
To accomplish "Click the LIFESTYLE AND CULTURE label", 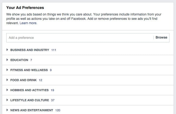I will click(x=30, y=100).
